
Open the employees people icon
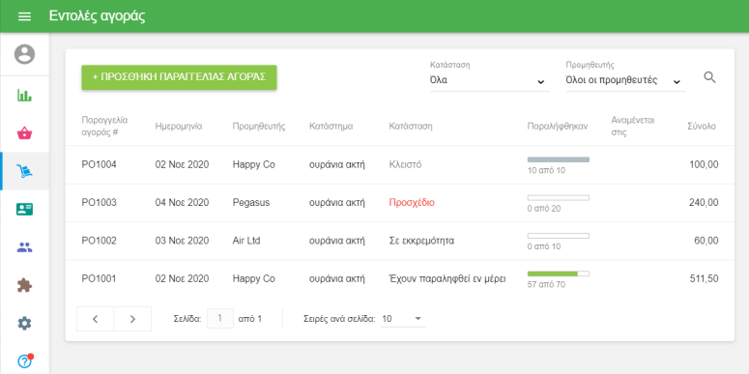click(24, 247)
